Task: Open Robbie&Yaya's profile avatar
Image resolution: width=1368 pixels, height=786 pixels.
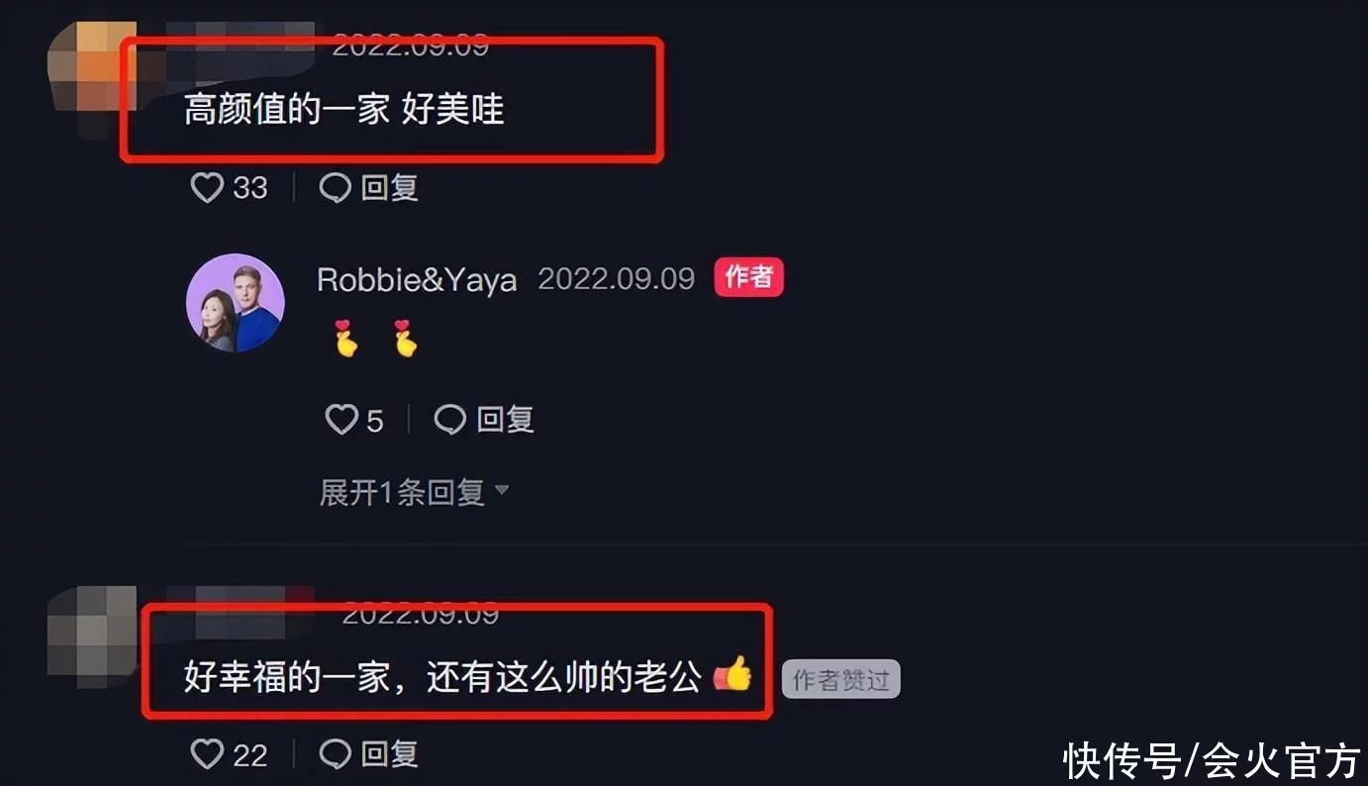Action: [x=236, y=304]
